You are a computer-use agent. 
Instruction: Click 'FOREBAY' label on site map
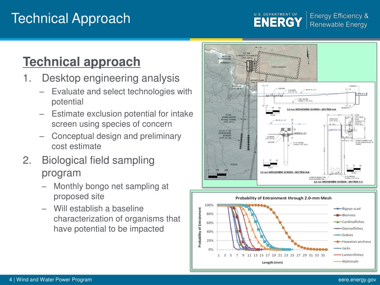coord(225,63)
